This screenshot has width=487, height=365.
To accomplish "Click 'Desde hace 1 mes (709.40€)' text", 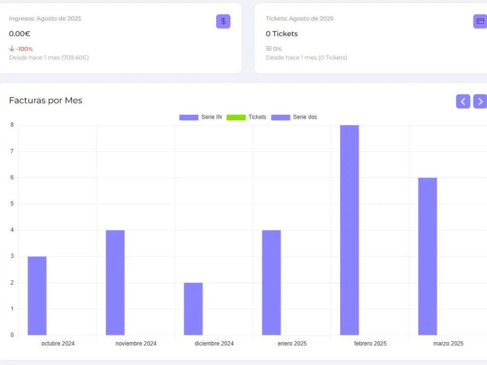I will coord(49,57).
